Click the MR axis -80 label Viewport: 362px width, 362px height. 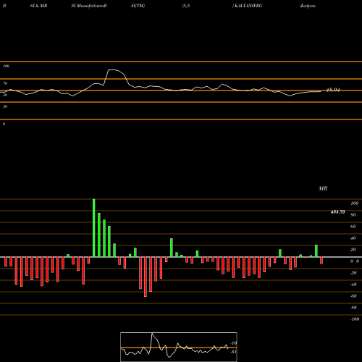point(353,308)
